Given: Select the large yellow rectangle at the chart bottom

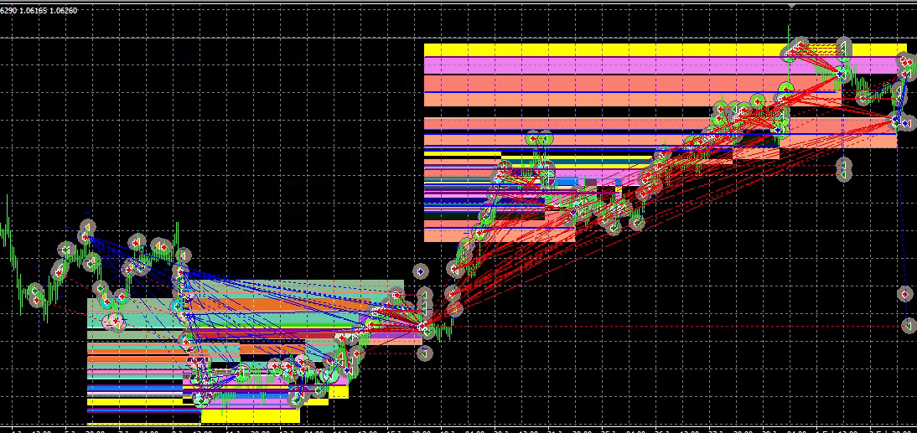Looking at the screenshot, I should pos(251,415).
